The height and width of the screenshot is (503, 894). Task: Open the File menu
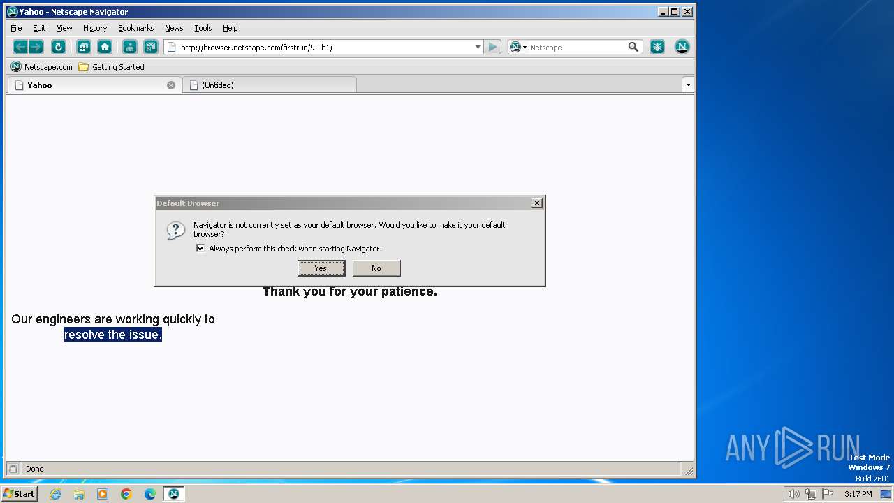pyautogui.click(x=17, y=28)
